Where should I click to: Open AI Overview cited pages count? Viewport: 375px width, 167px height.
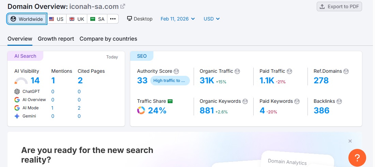point(79,100)
